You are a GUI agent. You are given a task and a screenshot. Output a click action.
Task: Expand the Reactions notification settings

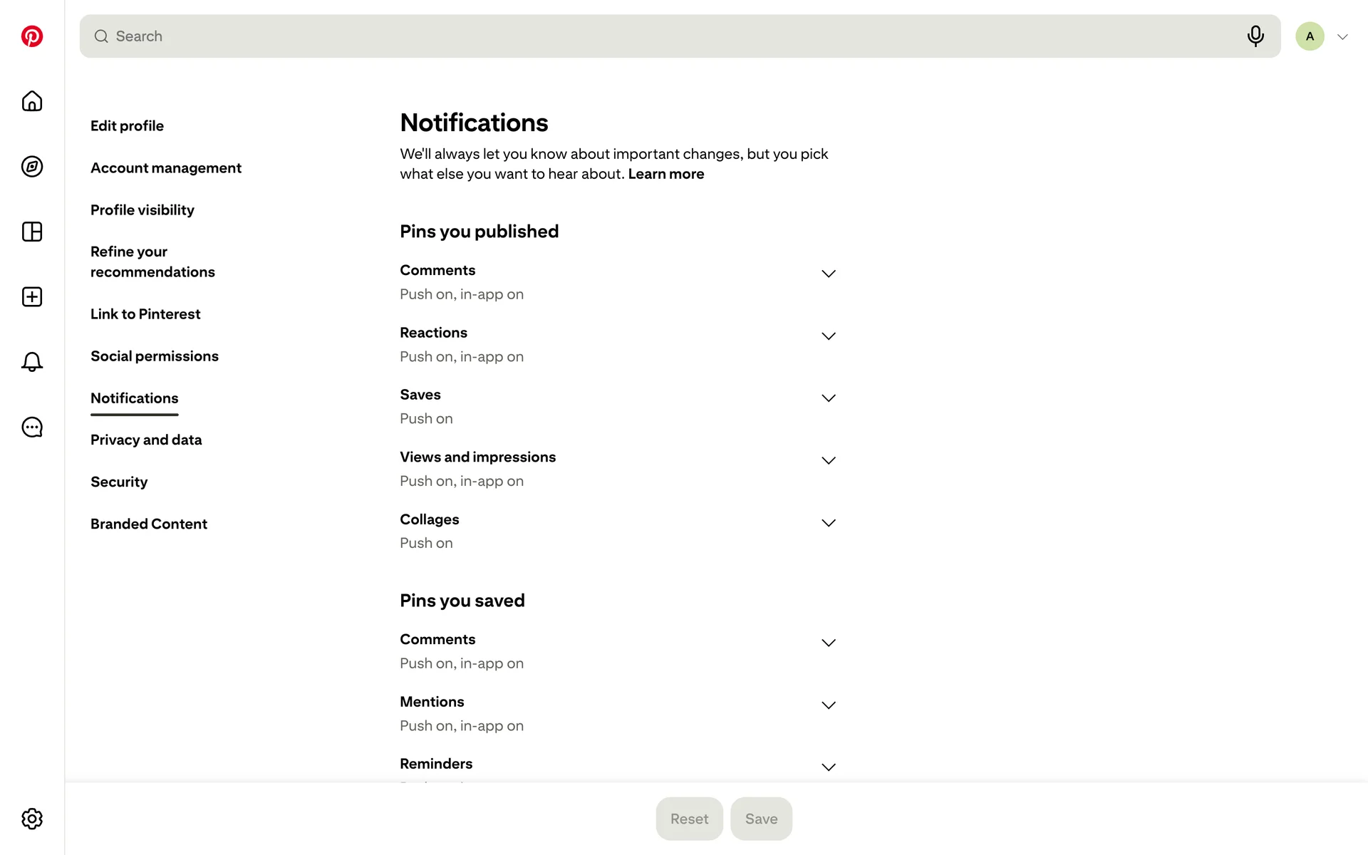click(828, 336)
